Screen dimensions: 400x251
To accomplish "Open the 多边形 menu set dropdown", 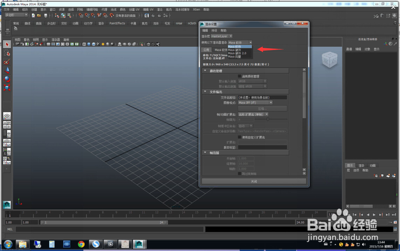I will (16, 15).
